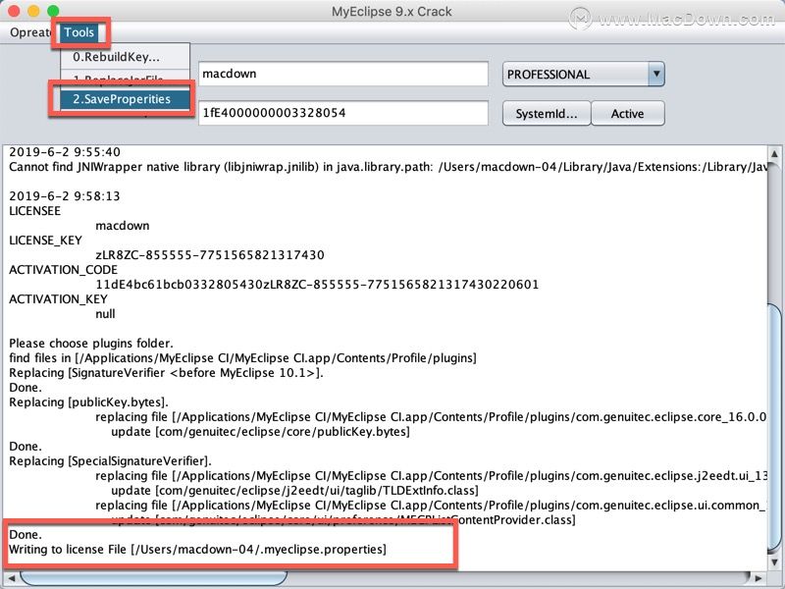Click the 'Please choose plugins folder.' line
The width and height of the screenshot is (785, 589).
click(90, 344)
